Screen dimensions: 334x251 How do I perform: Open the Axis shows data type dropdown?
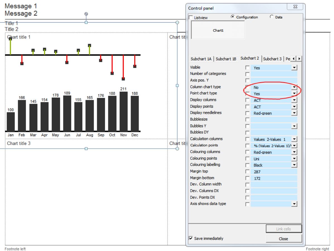point(294,204)
